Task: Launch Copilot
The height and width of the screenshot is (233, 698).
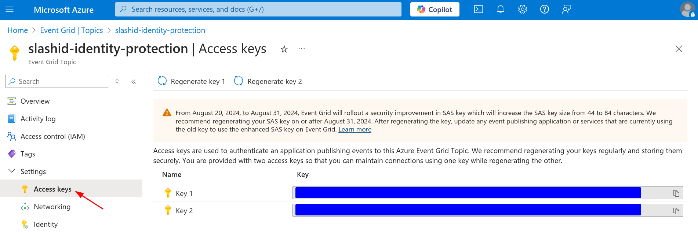Action: click(435, 9)
